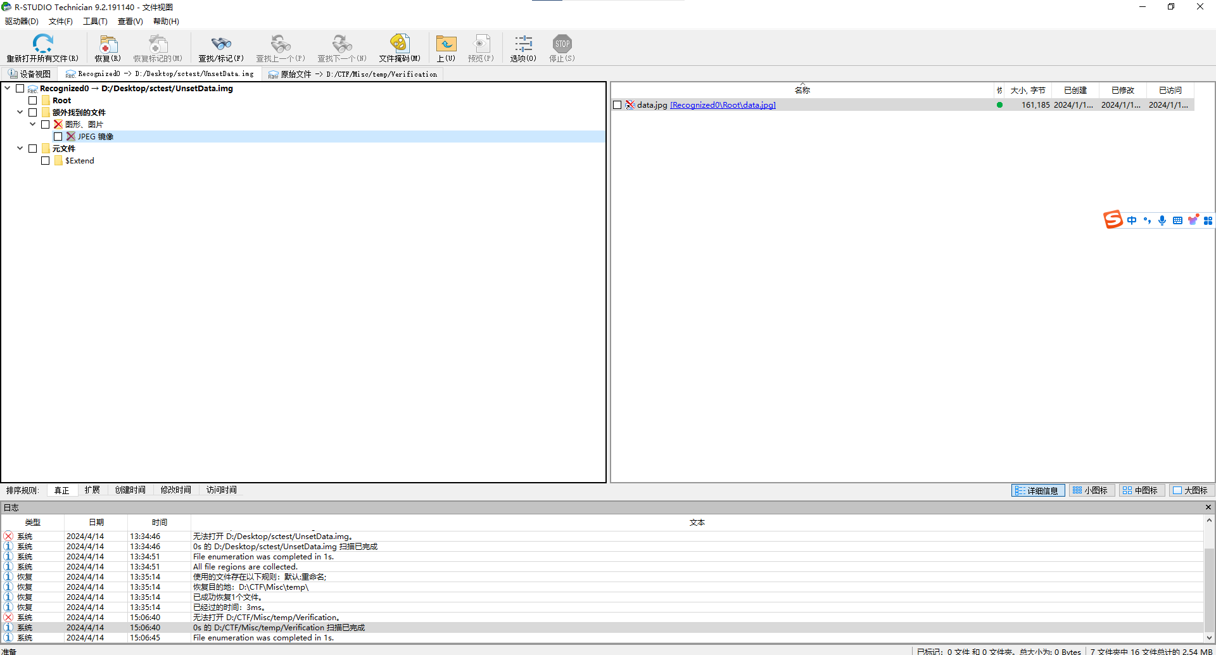Switch to 大图标 large icon view

(1190, 490)
